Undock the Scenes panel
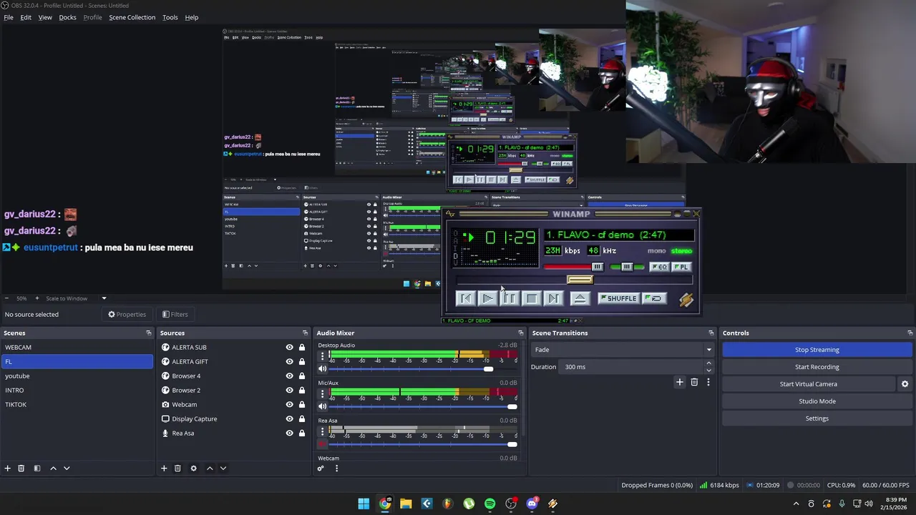916x515 pixels. click(x=149, y=333)
